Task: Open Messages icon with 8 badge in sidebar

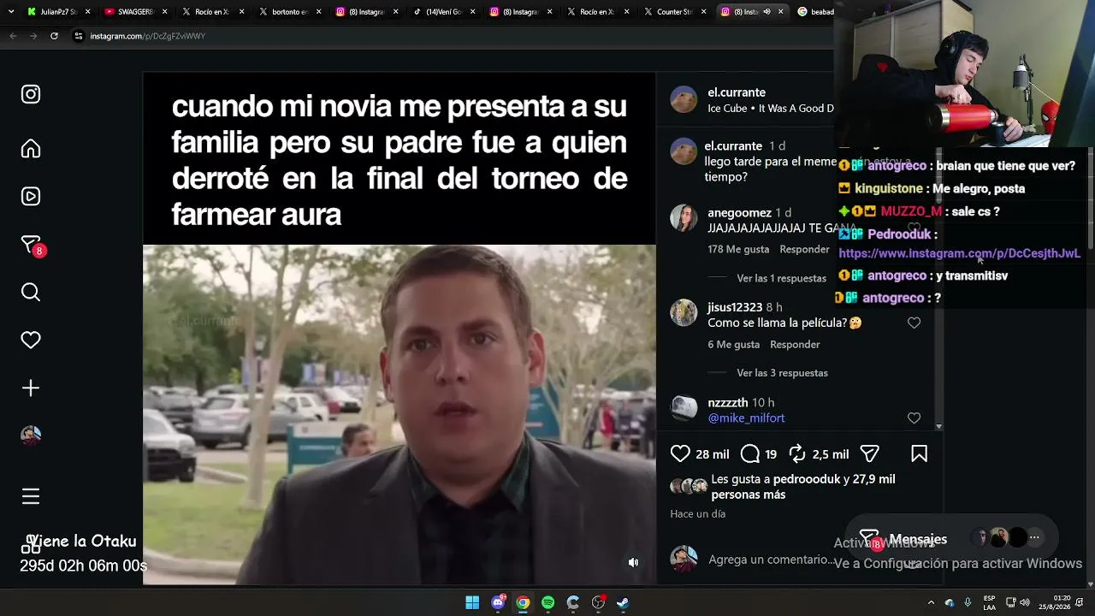Action: [x=32, y=246]
